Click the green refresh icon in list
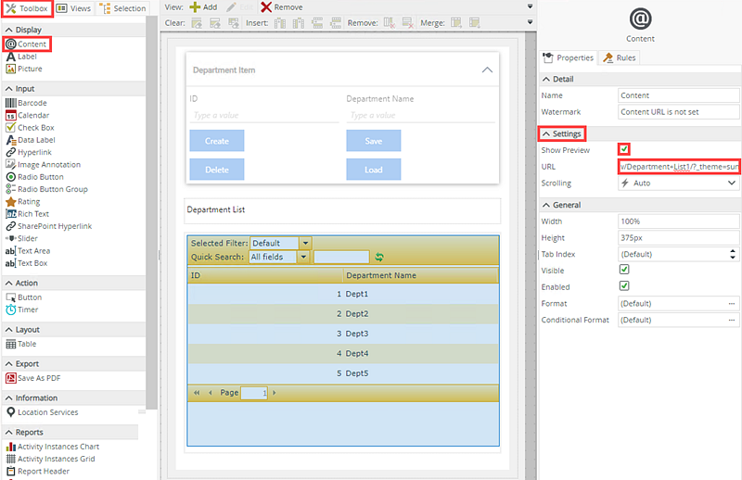 pos(378,257)
